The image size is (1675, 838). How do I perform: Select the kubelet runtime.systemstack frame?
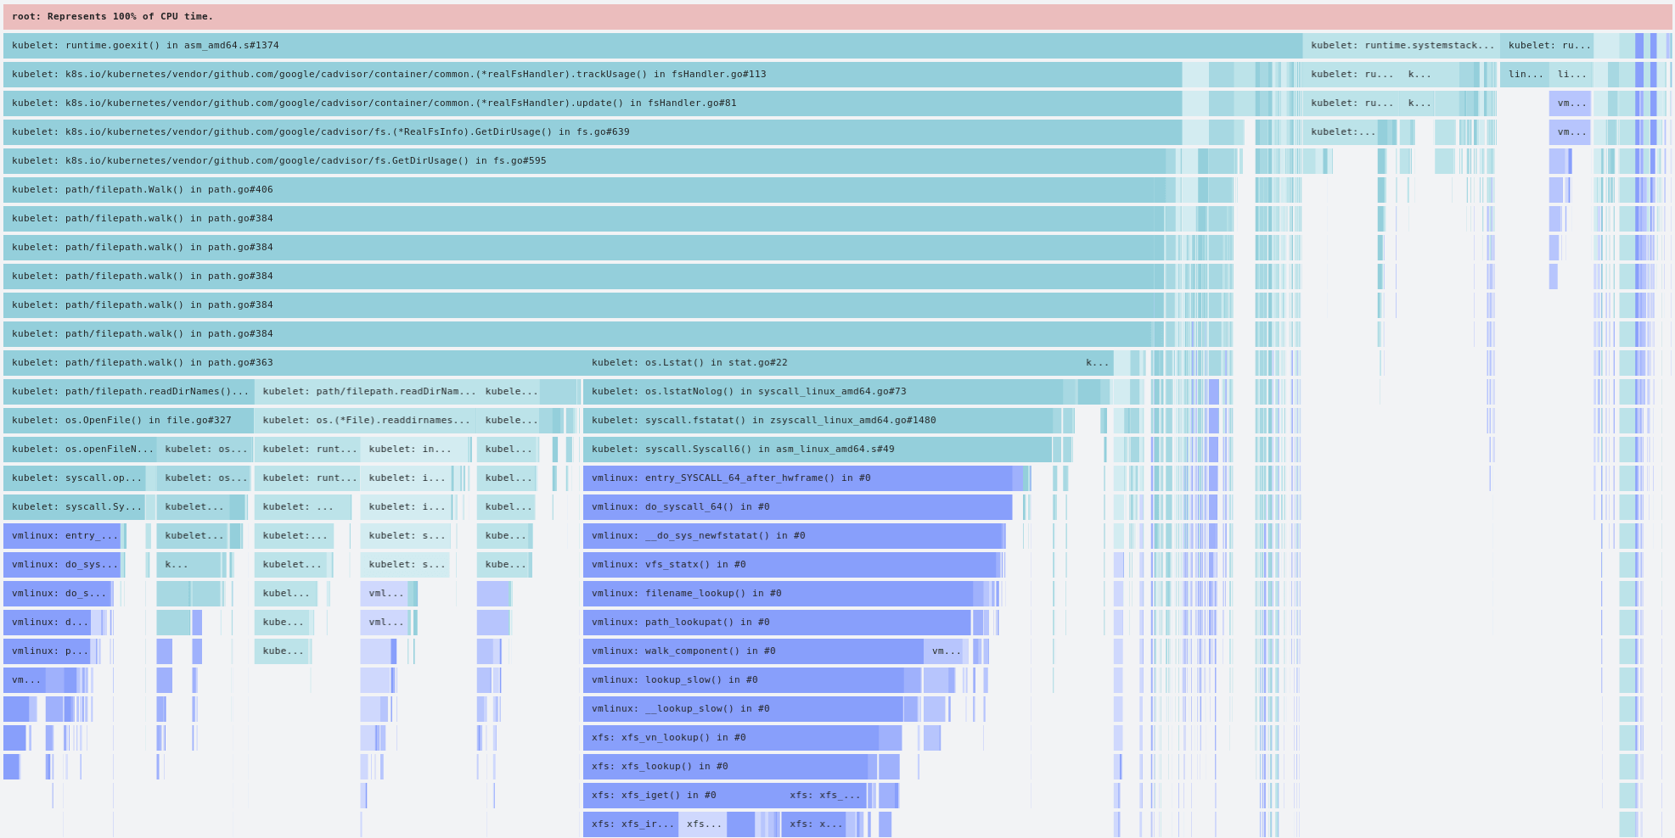[x=1401, y=46]
